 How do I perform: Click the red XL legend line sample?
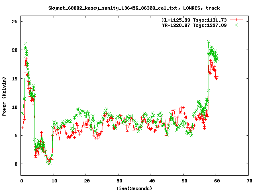236,20
